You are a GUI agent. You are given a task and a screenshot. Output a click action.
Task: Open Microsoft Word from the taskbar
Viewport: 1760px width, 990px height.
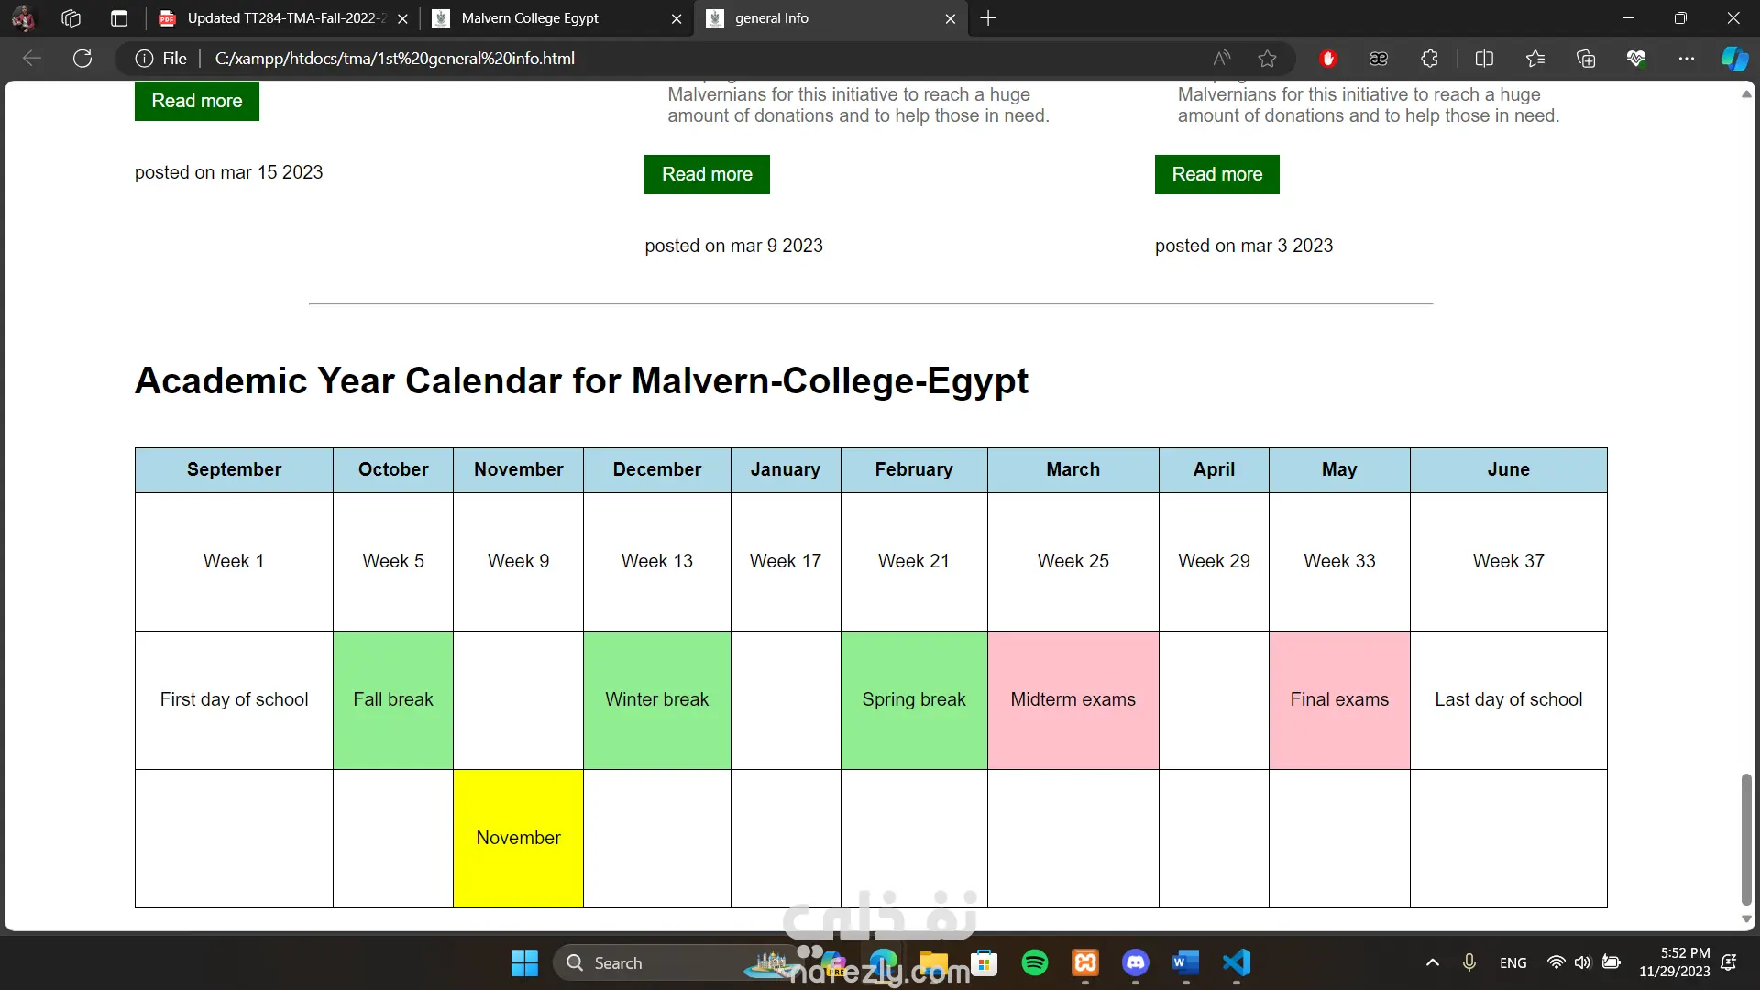coord(1185,963)
